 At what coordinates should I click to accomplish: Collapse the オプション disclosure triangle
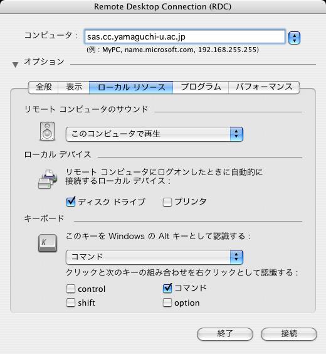[15, 65]
